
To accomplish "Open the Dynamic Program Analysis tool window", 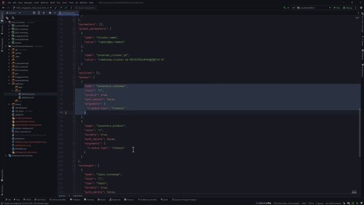I will point(184,199).
